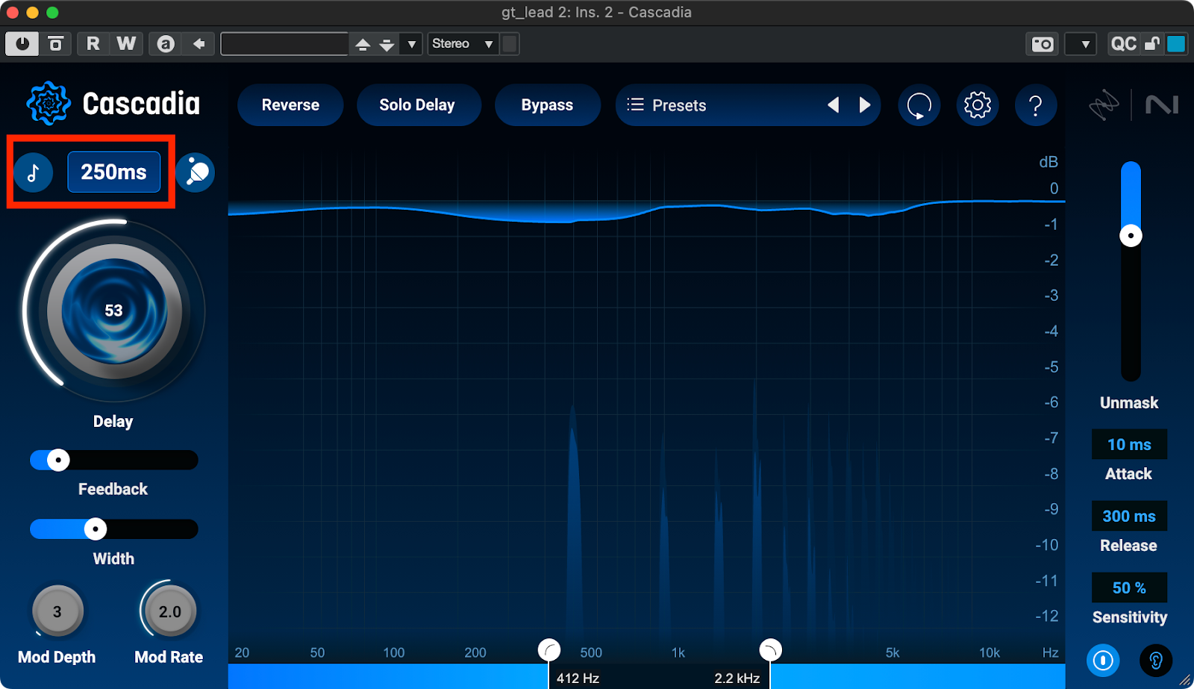This screenshot has width=1194, height=689.
Task: Load previous program with up arrow
Action: coord(363,45)
